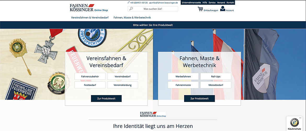The image size is (306, 131).
Task: Open Hilfe in top bar
Action: pos(205,3)
